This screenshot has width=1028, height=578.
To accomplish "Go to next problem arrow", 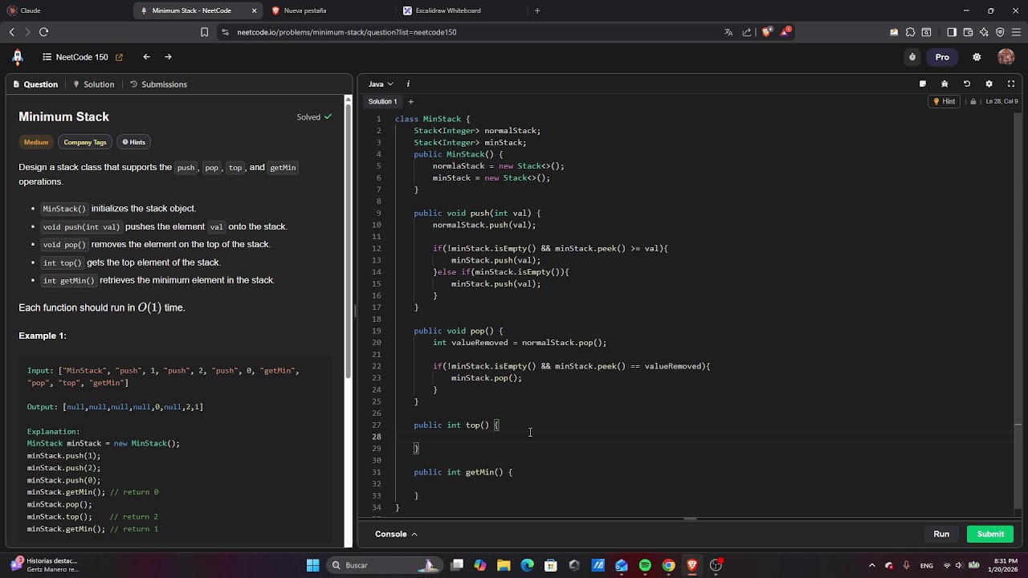I will (x=168, y=57).
